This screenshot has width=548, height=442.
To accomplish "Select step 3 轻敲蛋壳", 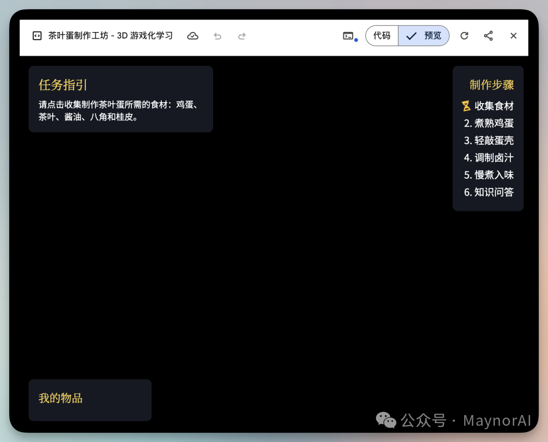I will click(x=490, y=140).
